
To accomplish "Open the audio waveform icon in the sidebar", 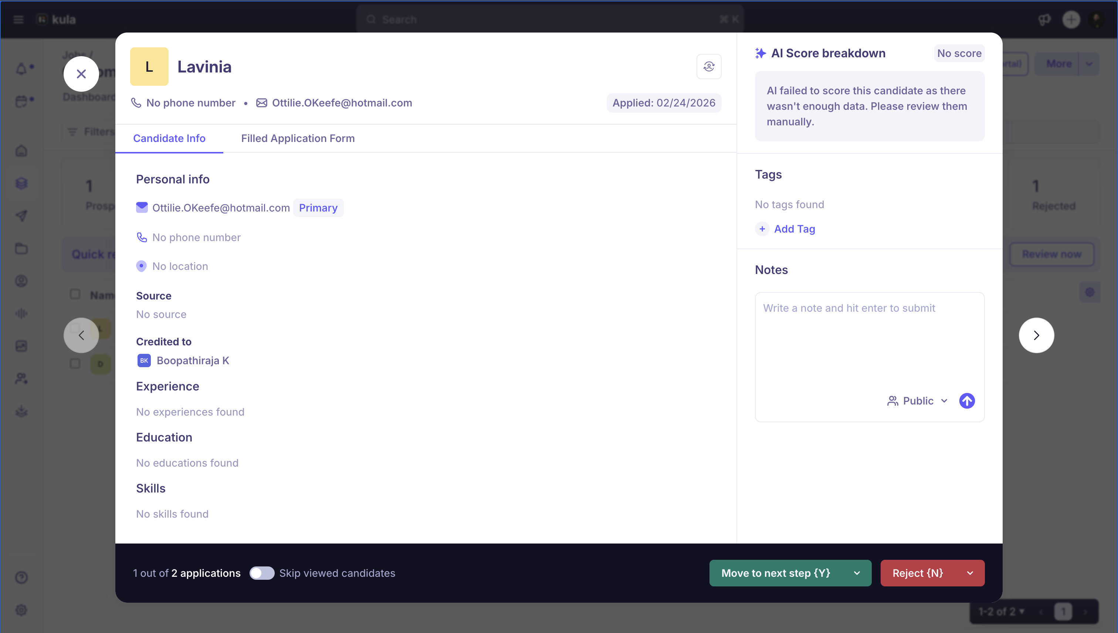I will pos(22,314).
